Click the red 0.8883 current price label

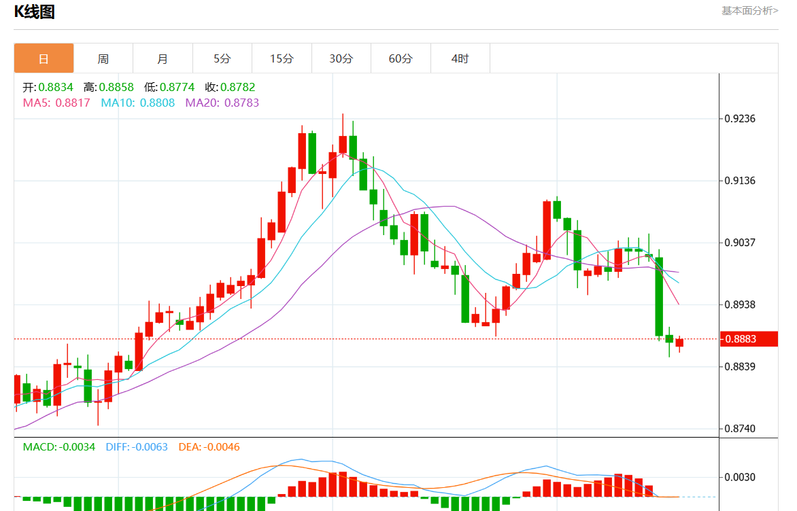tap(749, 339)
